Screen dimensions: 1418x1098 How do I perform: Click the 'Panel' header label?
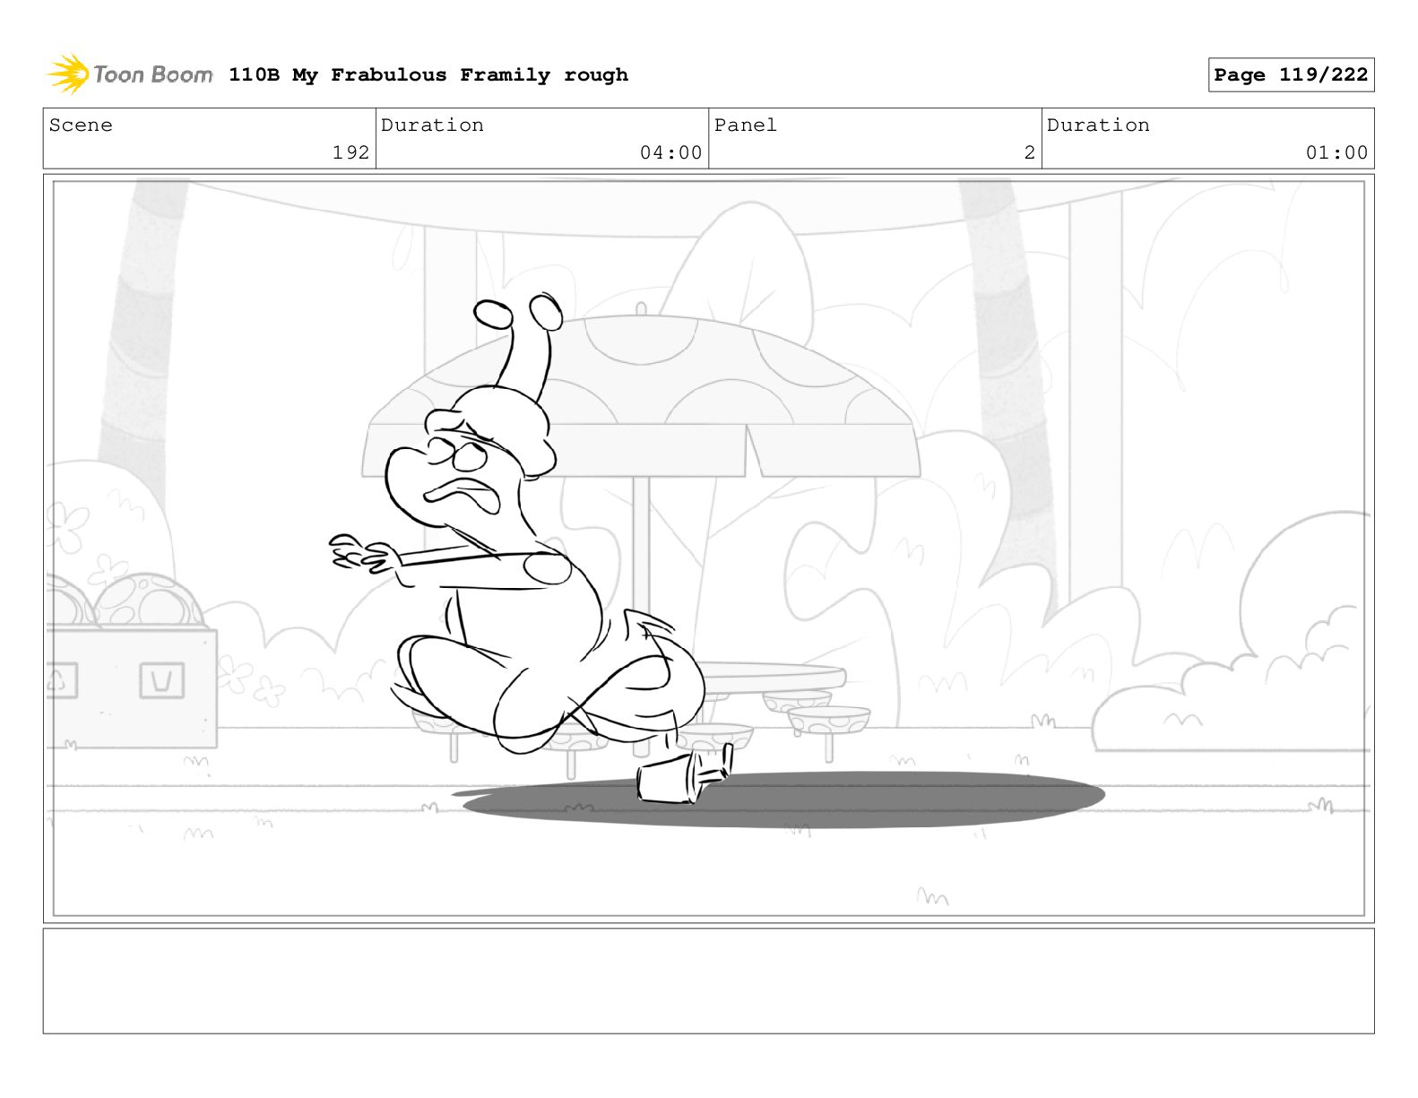(x=745, y=125)
